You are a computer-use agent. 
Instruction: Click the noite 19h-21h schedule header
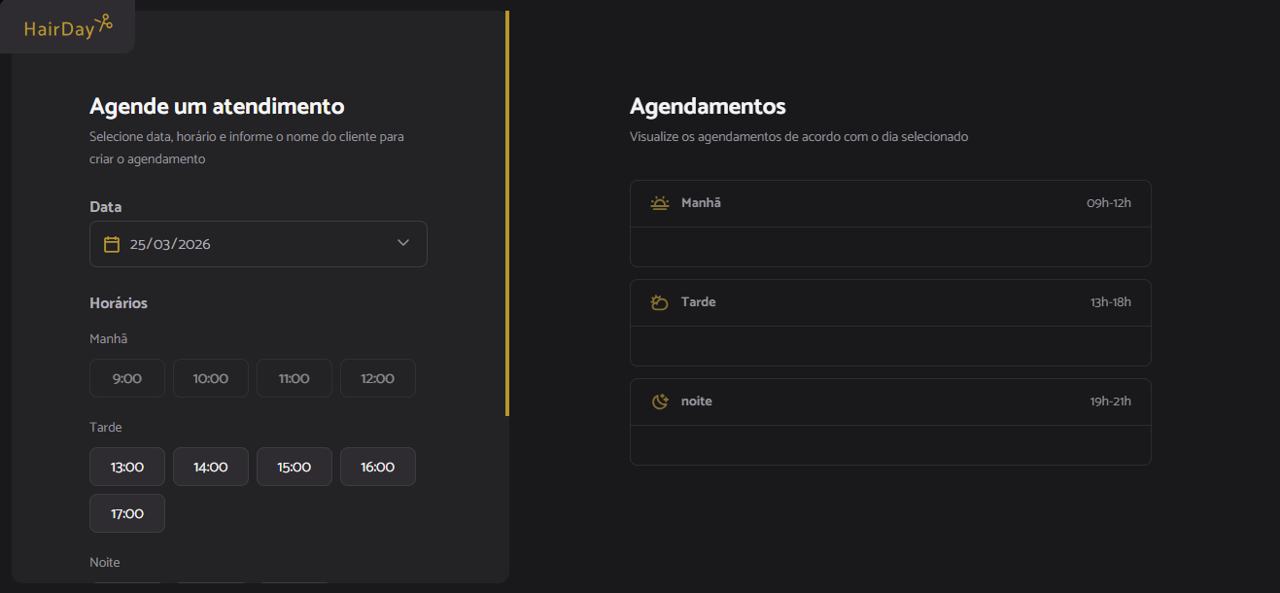pos(890,401)
